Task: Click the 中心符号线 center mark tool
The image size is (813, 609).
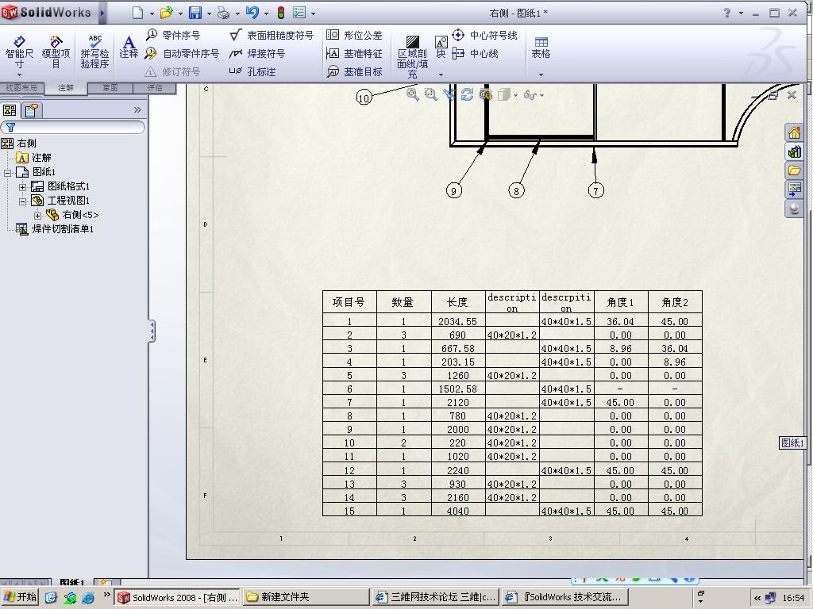Action: tap(485, 35)
